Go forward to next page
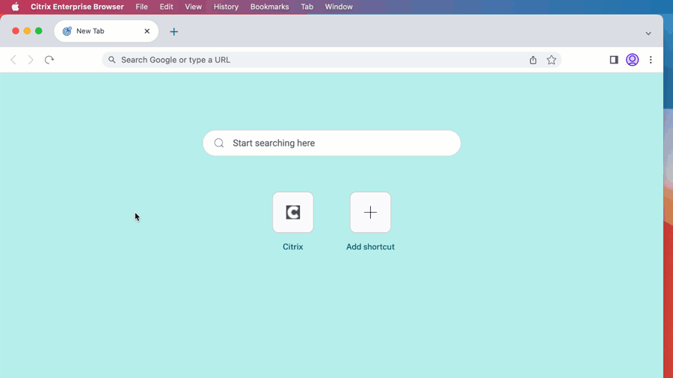This screenshot has width=673, height=378. click(31, 60)
